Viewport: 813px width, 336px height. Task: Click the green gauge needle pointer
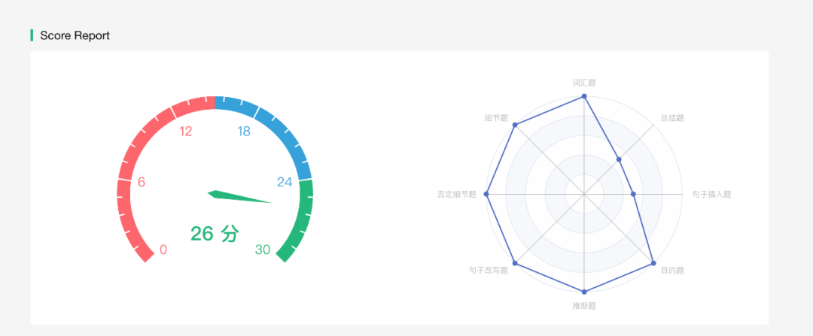[241, 197]
